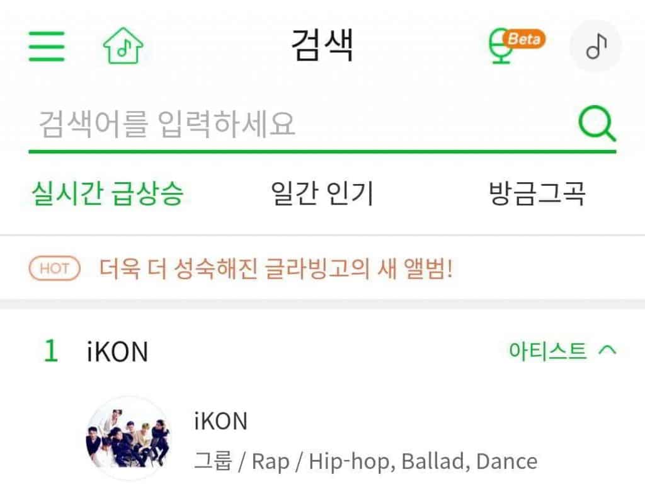Go to the music home icon
The image size is (645, 494).
click(123, 47)
